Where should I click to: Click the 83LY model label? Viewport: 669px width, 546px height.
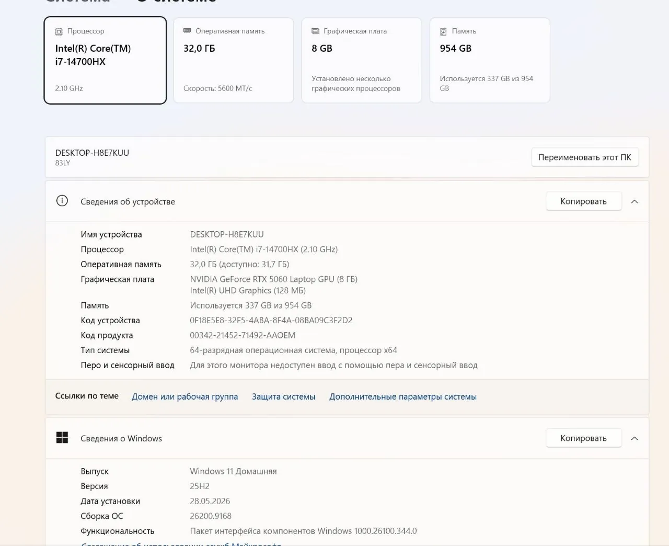tap(63, 163)
